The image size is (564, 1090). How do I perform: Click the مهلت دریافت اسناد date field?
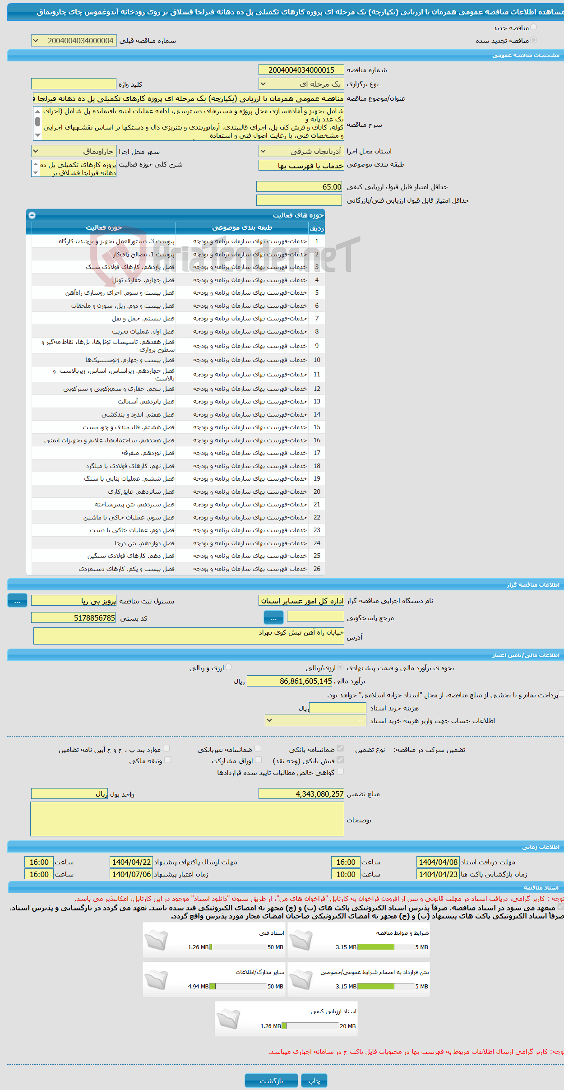[x=438, y=862]
